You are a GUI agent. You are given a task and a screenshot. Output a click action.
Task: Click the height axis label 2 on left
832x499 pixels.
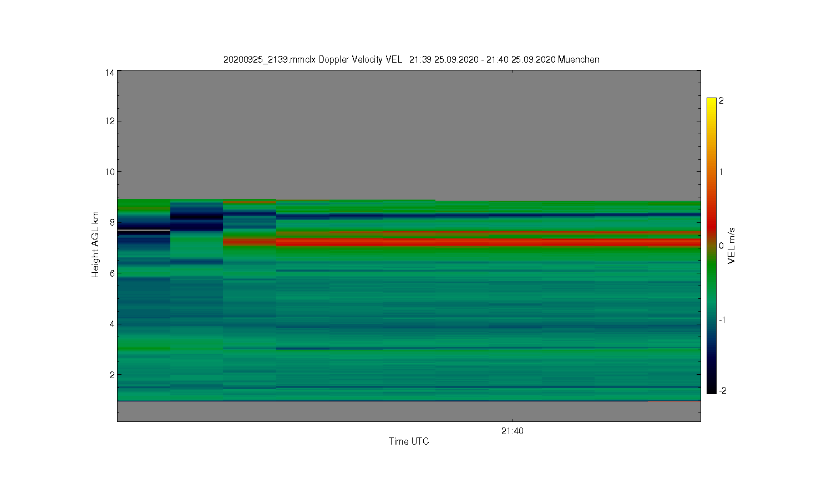(112, 374)
